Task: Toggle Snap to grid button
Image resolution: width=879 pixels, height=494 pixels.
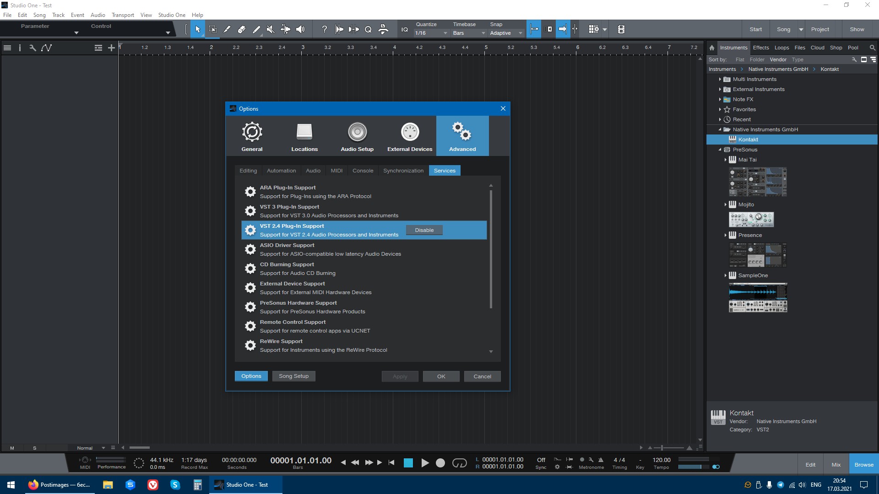Action: [534, 29]
